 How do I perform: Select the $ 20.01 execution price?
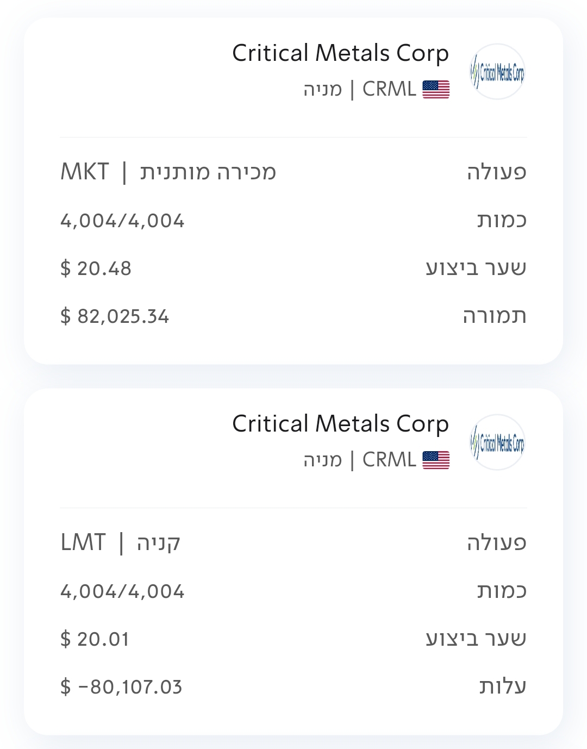(x=95, y=639)
